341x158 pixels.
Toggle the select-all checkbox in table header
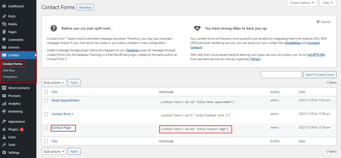(46, 92)
